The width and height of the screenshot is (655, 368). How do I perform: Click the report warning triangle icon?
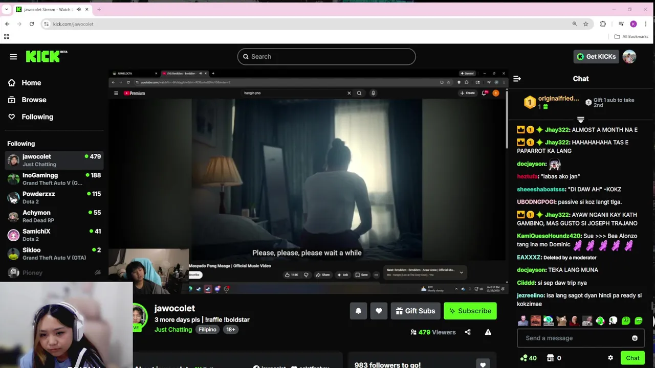(488, 332)
